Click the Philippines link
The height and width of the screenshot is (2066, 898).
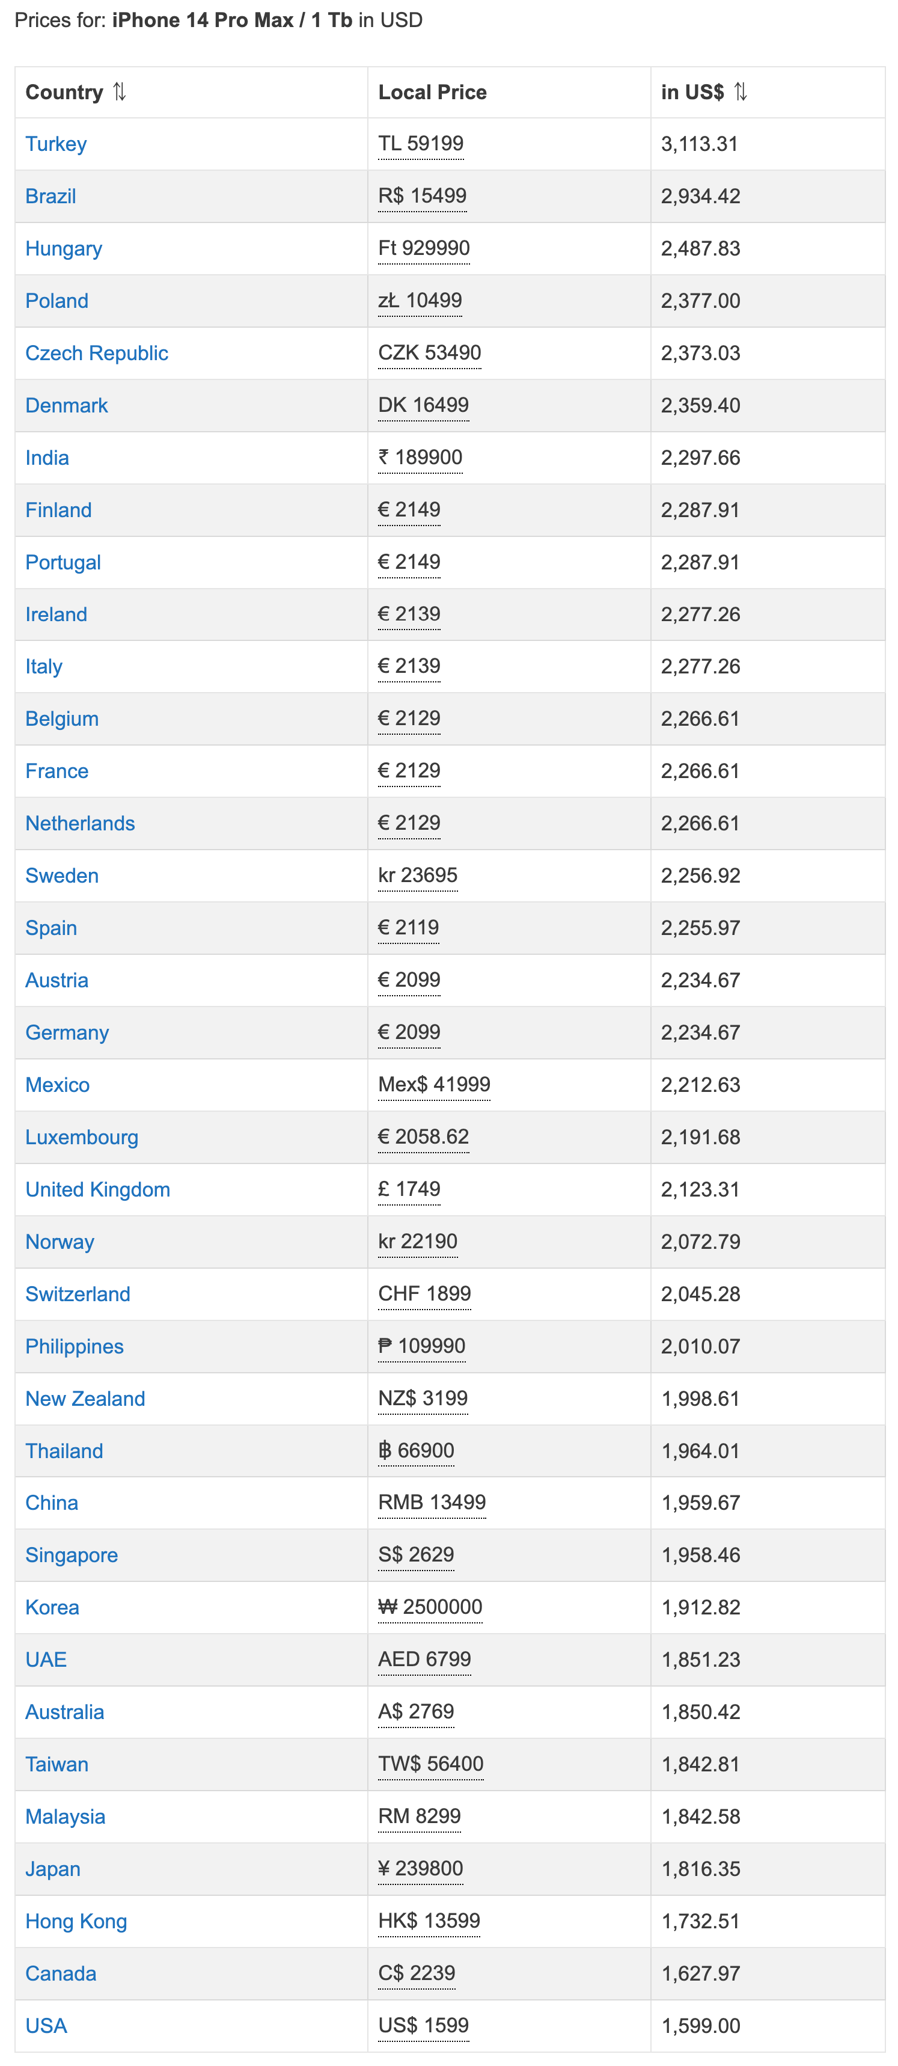pos(75,1347)
